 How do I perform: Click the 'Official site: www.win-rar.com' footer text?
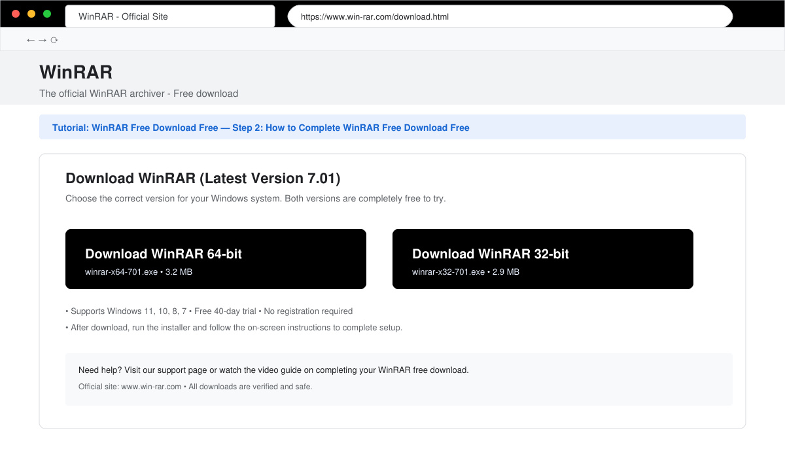(196, 387)
